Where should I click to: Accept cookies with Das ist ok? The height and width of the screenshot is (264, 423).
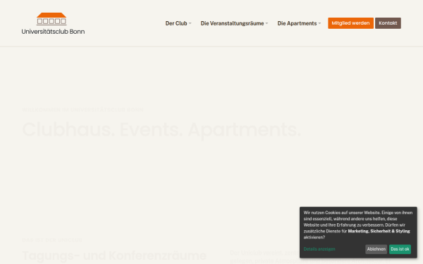[400, 249]
